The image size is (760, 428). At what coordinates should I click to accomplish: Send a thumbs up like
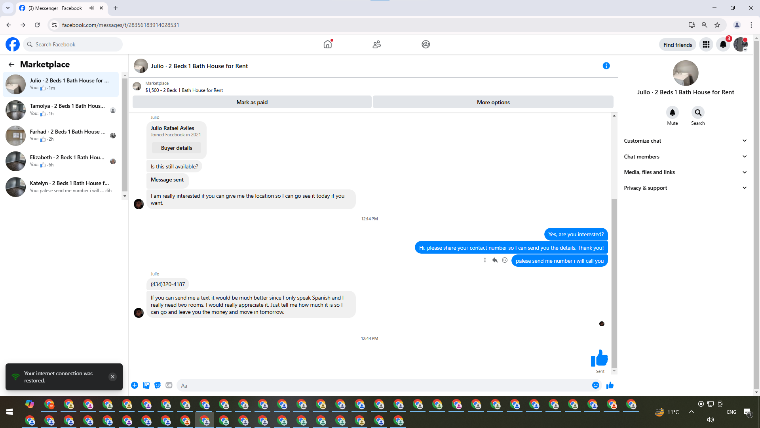click(x=610, y=385)
